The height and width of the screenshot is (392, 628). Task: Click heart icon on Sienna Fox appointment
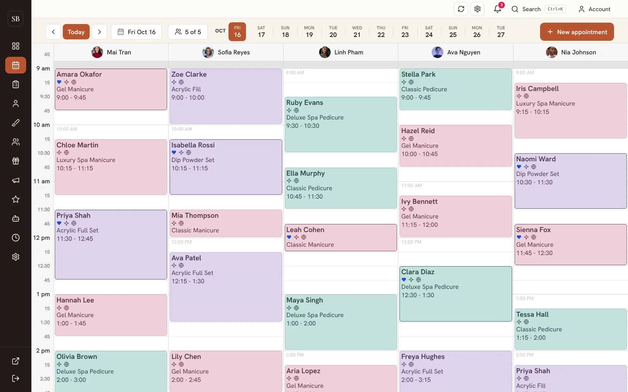pos(519,237)
